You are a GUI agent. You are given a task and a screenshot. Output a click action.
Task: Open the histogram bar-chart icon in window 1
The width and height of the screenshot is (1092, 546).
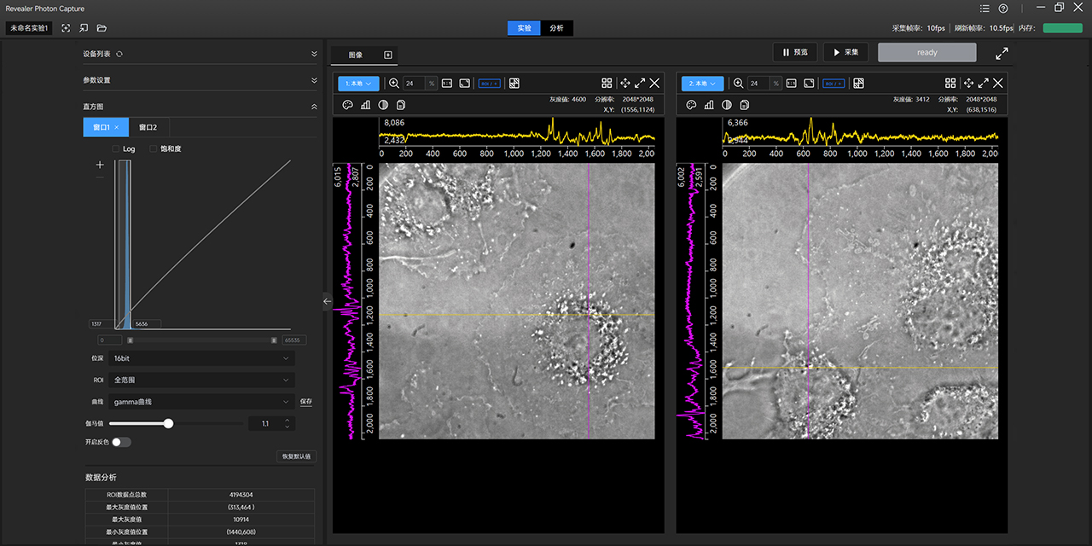(x=365, y=105)
